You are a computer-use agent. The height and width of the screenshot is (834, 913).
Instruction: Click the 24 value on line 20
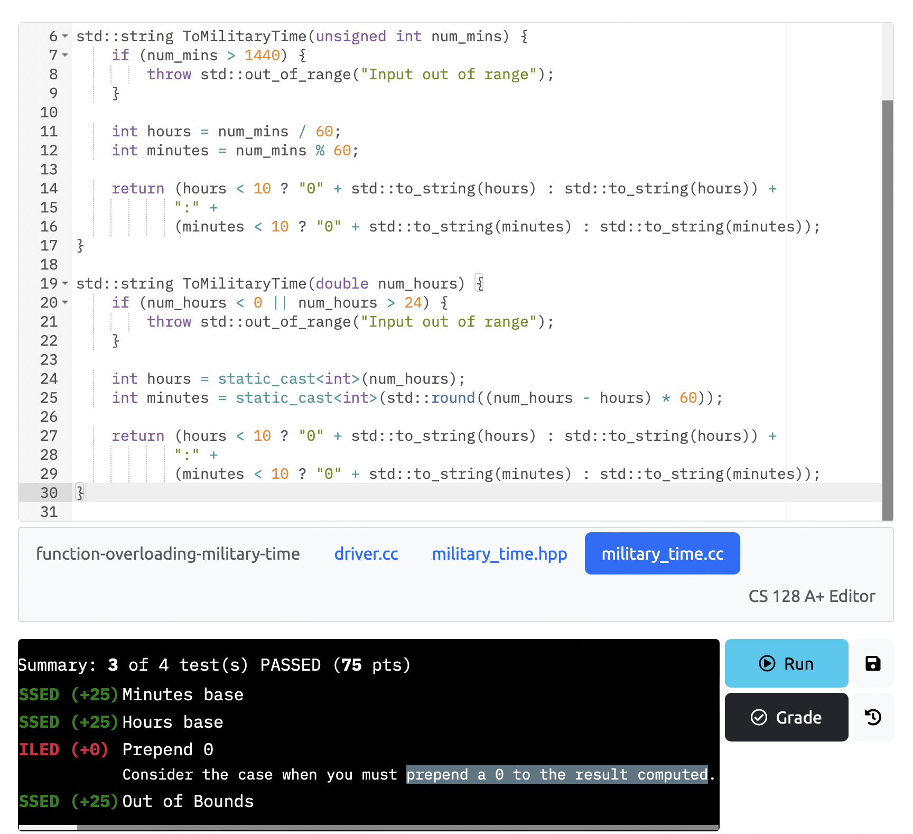[x=413, y=302]
